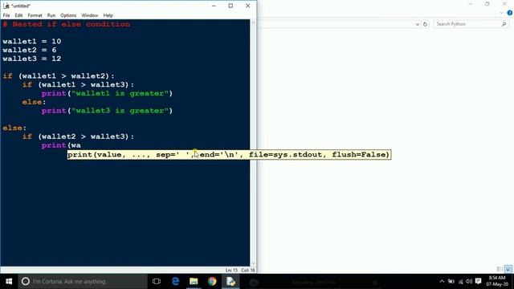Expand the Explorer address bar history dropdown

[x=417, y=24]
